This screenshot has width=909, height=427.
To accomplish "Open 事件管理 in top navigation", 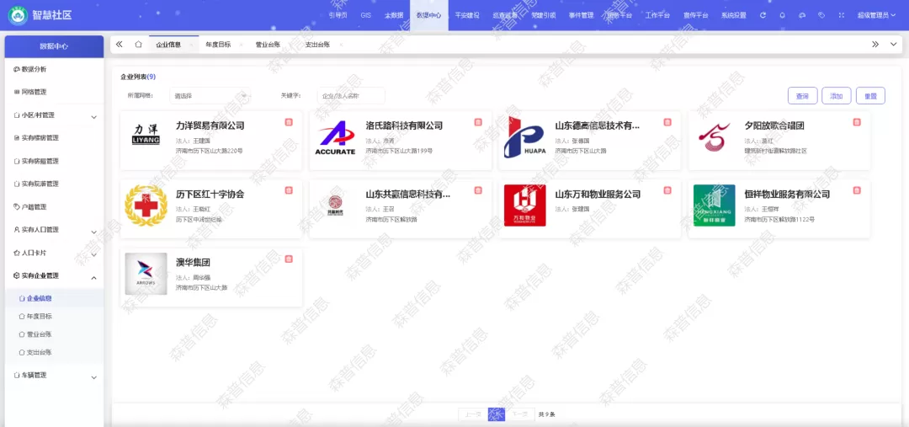I will point(581,16).
